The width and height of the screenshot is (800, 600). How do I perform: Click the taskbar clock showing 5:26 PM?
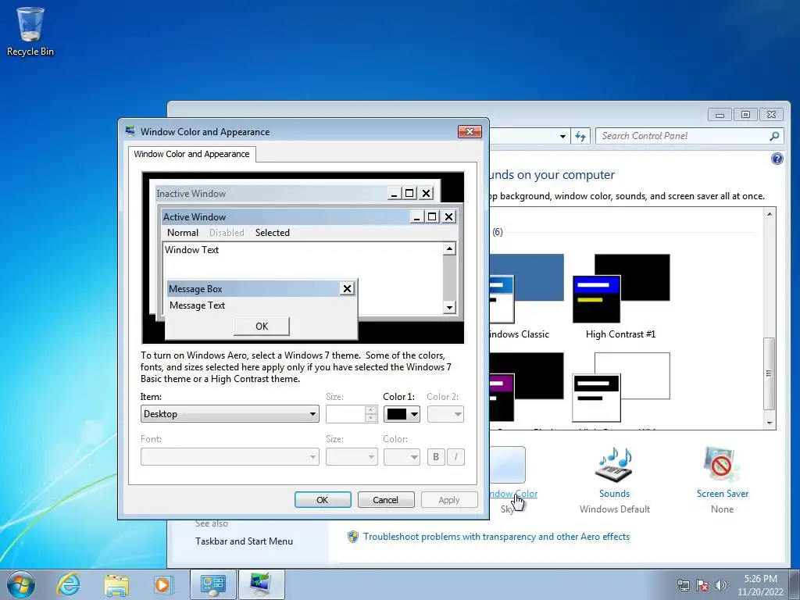point(760,585)
